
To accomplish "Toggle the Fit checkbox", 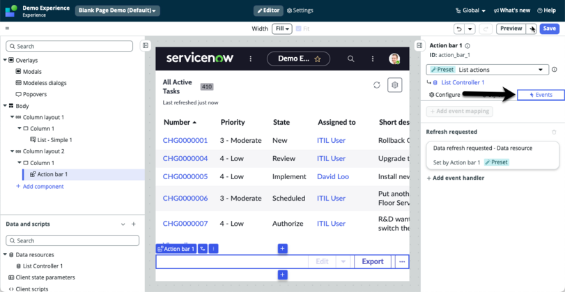I will click(298, 29).
